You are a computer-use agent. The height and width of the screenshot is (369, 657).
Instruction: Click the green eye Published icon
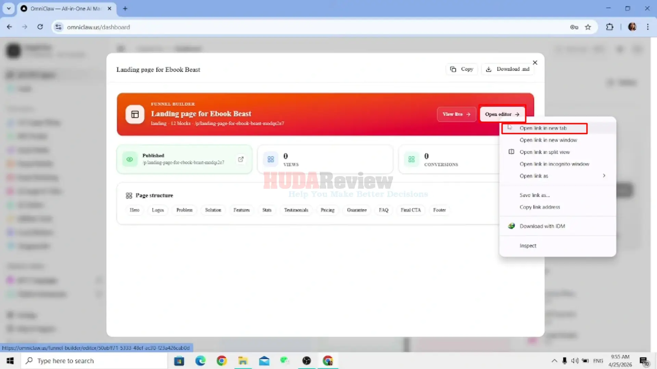point(130,159)
